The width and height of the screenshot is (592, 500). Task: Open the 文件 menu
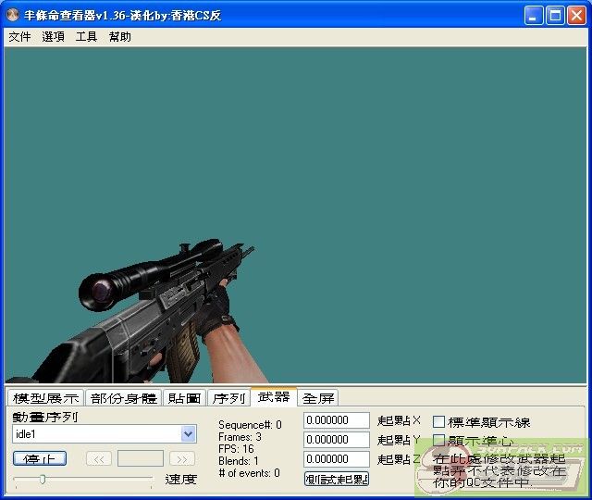click(19, 37)
